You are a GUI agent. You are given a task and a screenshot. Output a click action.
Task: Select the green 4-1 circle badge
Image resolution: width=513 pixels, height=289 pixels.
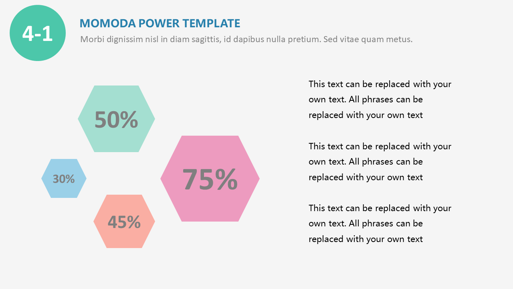point(38,33)
